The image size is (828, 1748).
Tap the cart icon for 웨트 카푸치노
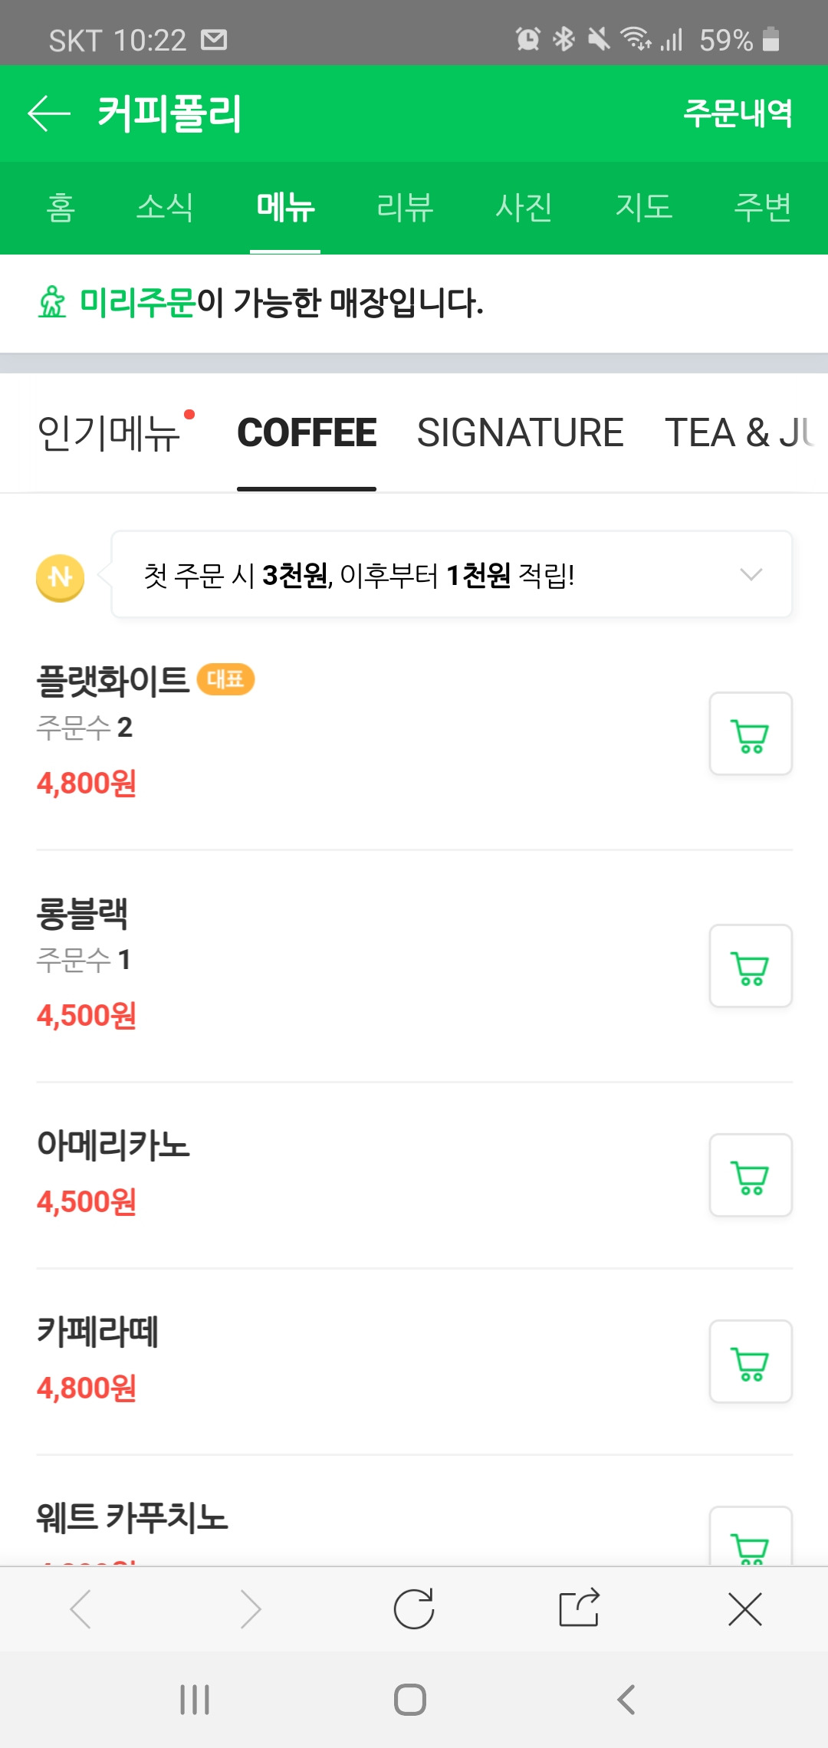click(x=751, y=1536)
